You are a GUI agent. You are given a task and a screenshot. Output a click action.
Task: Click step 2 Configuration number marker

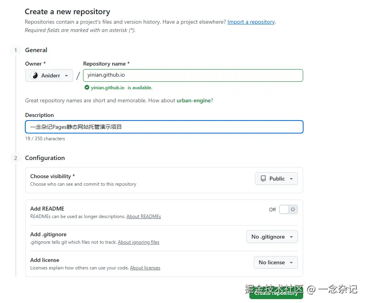pyautogui.click(x=16, y=158)
